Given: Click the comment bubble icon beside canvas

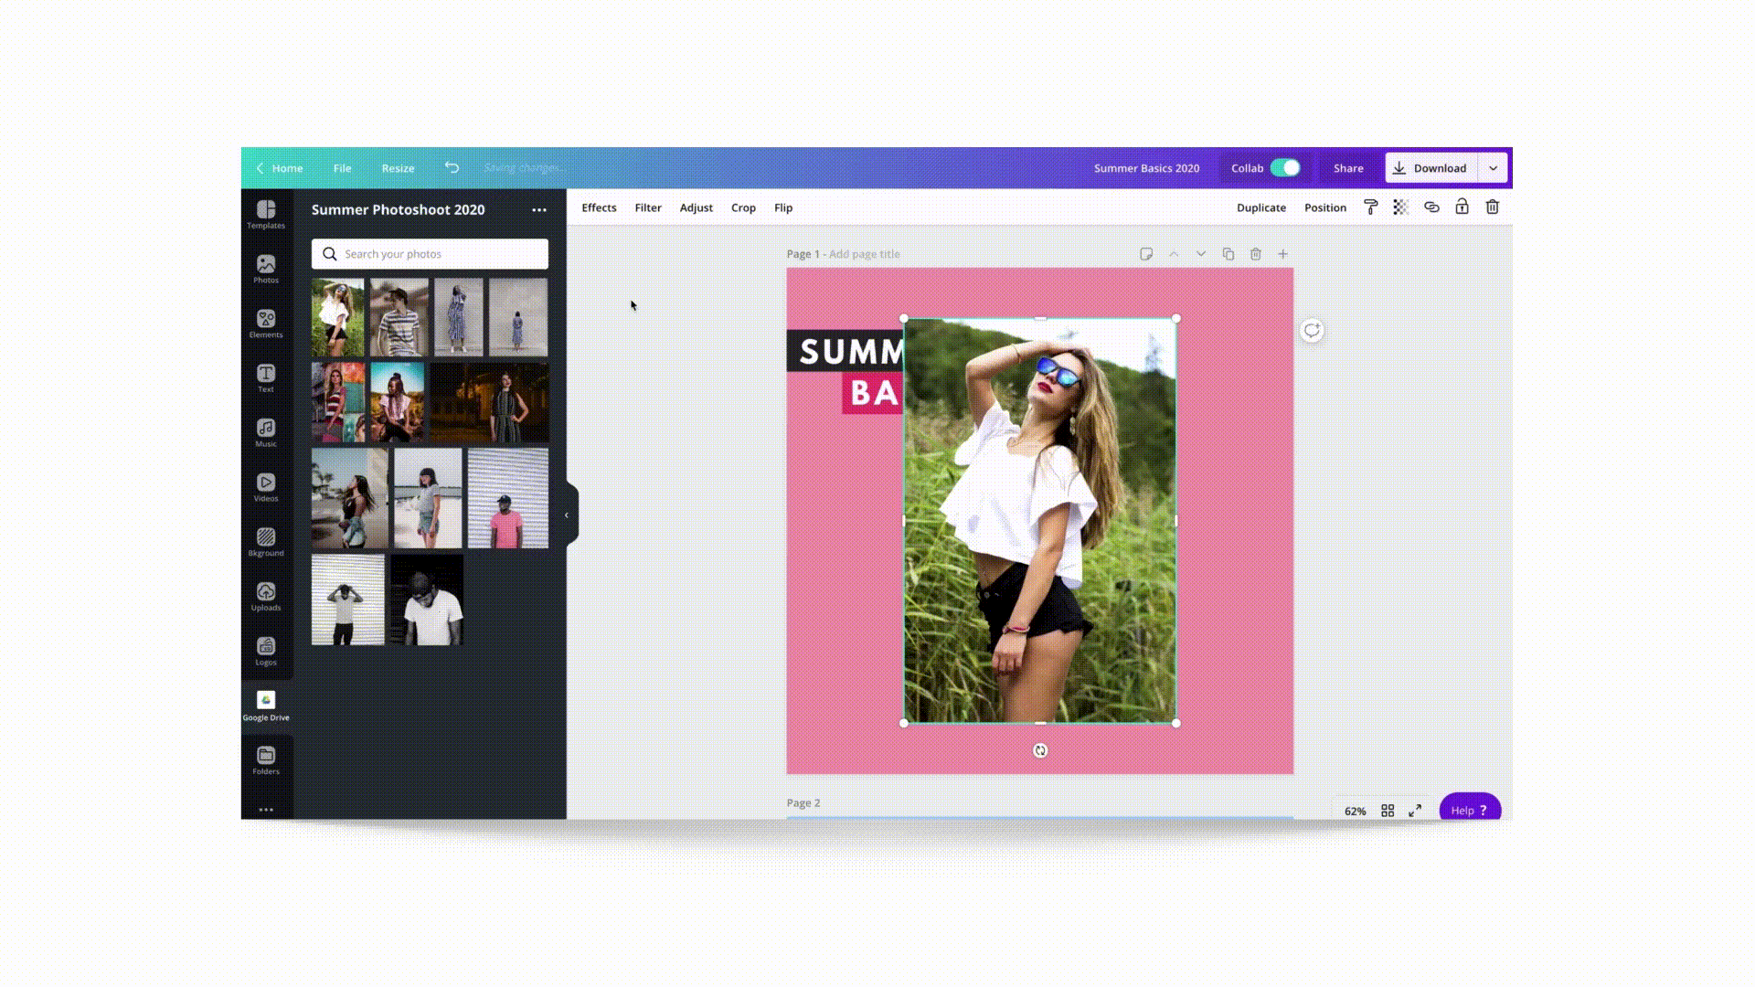Looking at the screenshot, I should [x=1312, y=331].
